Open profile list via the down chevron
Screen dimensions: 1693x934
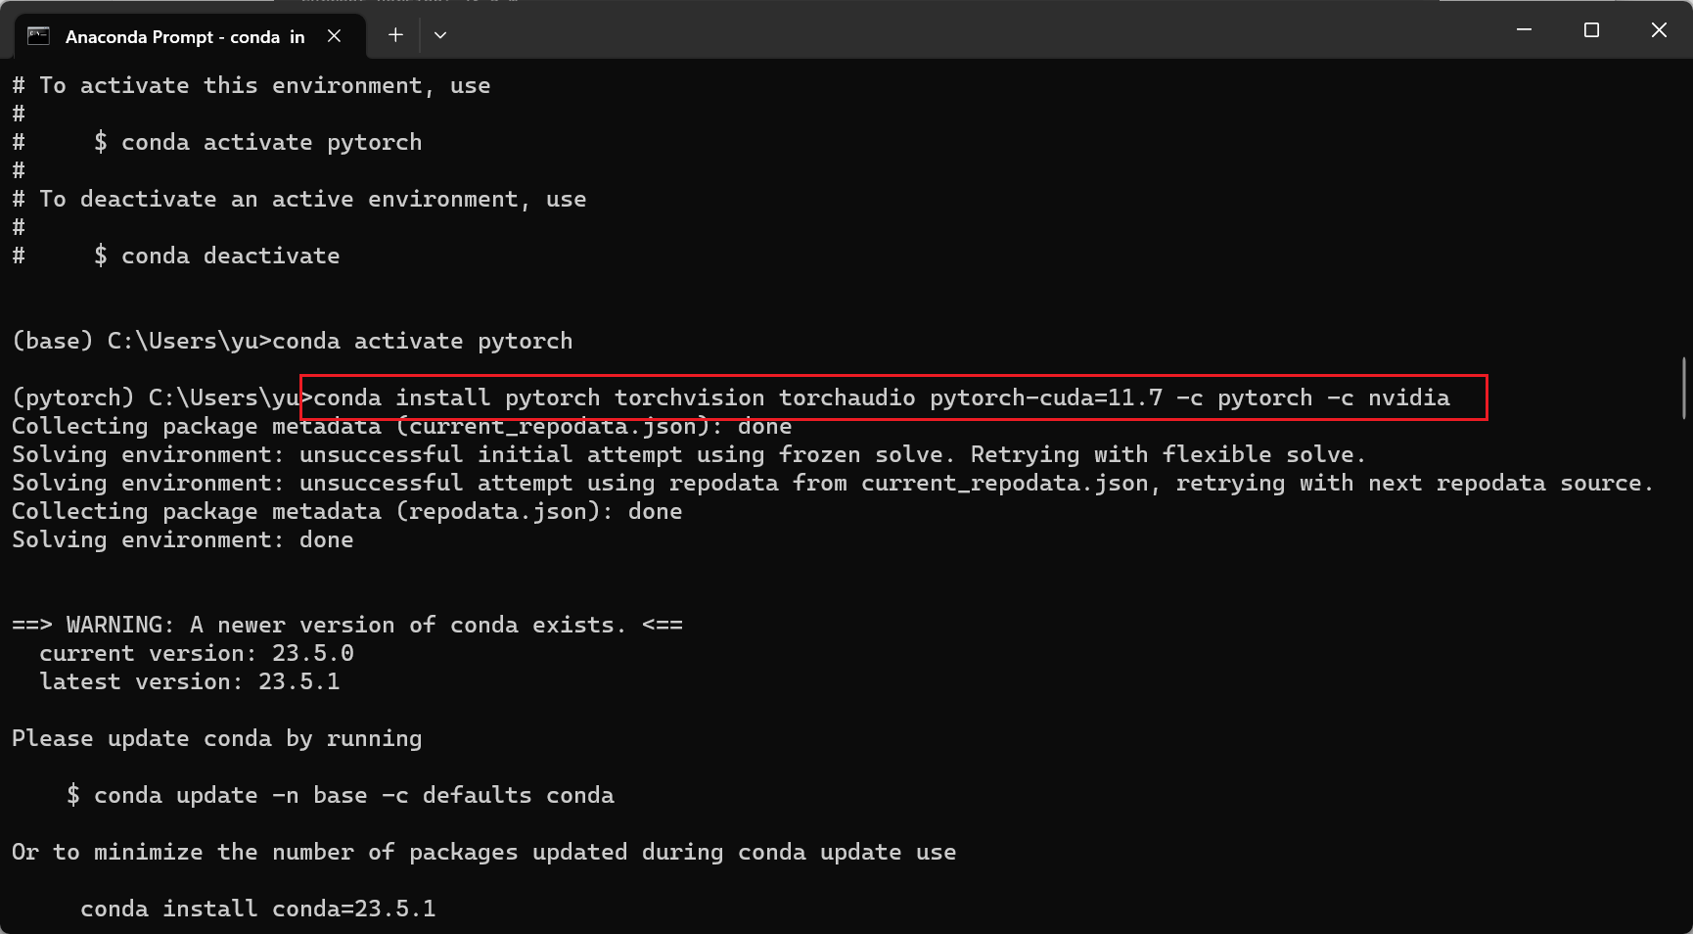pos(440,34)
